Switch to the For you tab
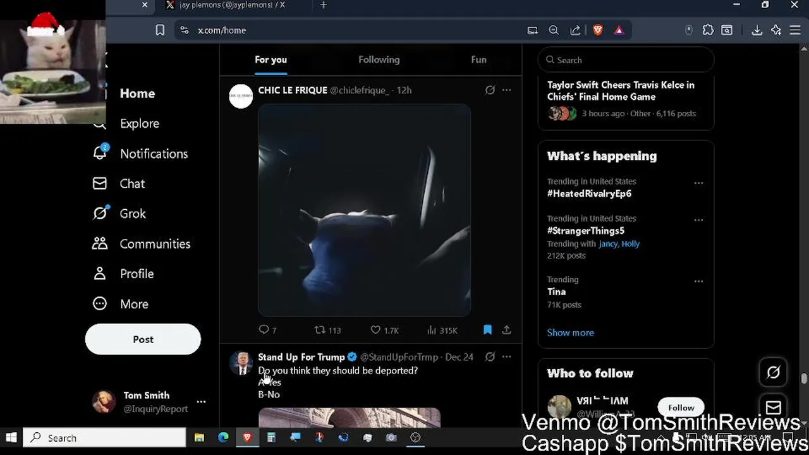The width and height of the screenshot is (809, 455). pos(271,59)
